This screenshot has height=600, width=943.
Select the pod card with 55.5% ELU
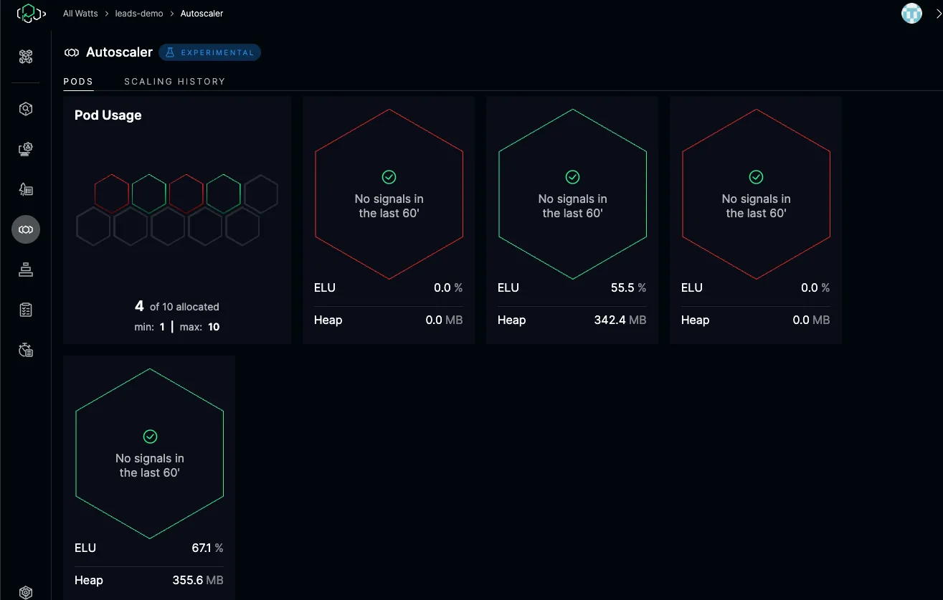coord(572,220)
